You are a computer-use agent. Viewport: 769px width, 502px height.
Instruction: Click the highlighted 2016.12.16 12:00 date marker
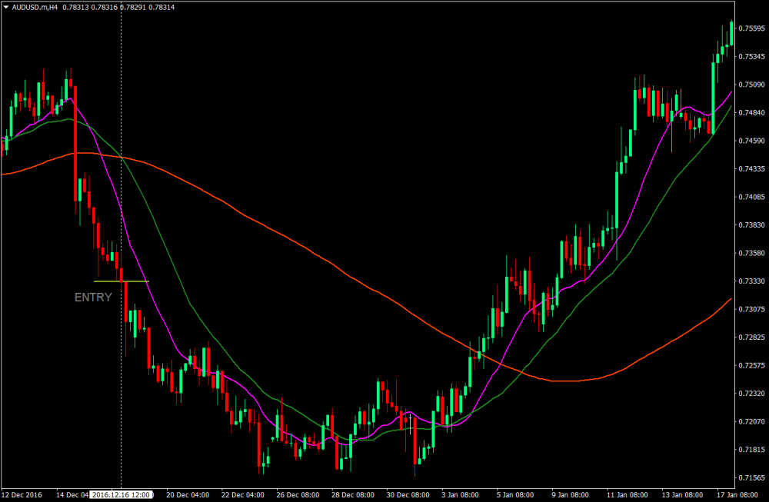[x=122, y=494]
